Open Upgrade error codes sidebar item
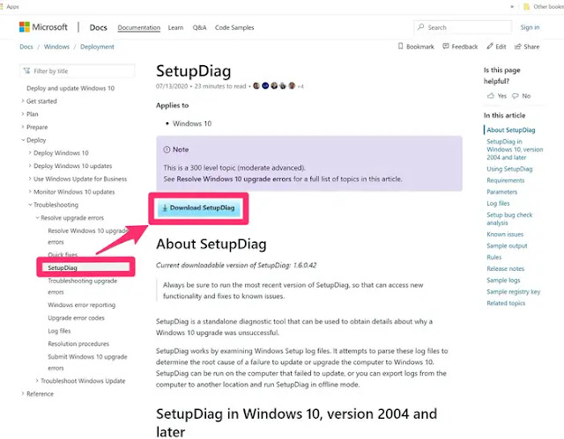The width and height of the screenshot is (564, 439). 76,318
